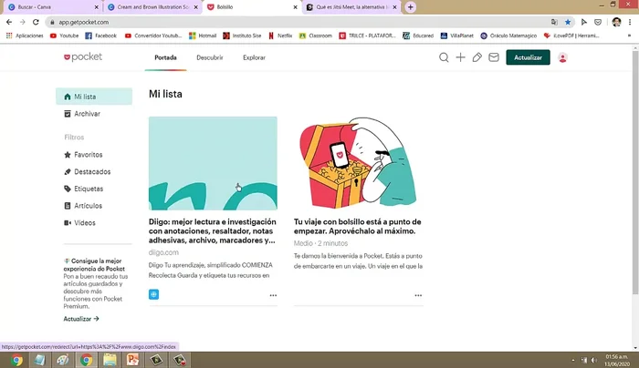Image resolution: width=639 pixels, height=368 pixels.
Task: Click the pencil bulk edit icon
Action: (x=477, y=57)
